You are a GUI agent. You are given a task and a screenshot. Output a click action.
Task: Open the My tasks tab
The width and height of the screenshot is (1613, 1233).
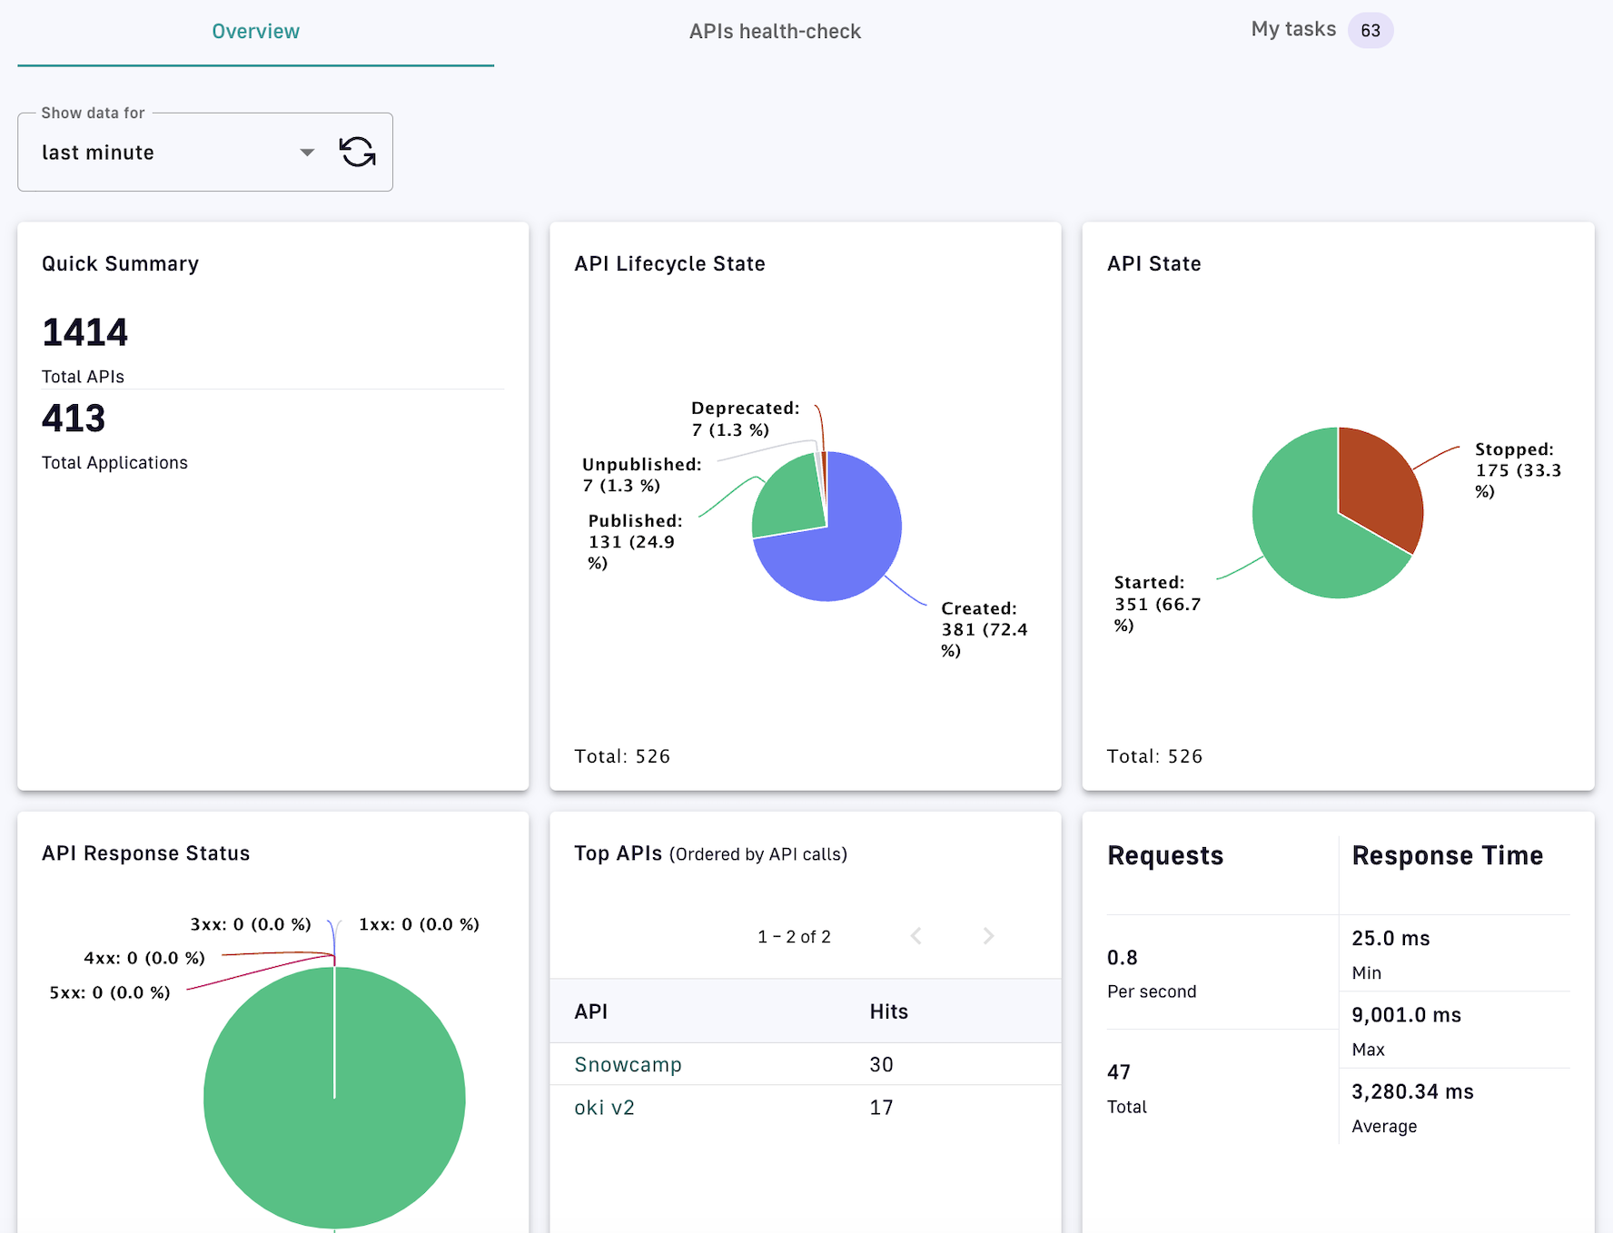(x=1293, y=30)
